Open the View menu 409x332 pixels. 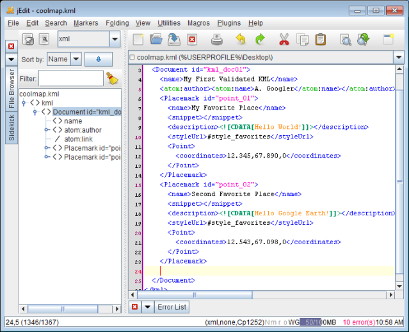(143, 23)
